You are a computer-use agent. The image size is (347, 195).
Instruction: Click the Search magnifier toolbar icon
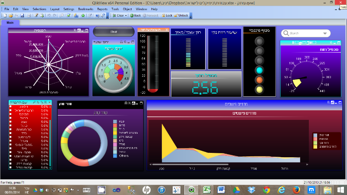[62, 16]
